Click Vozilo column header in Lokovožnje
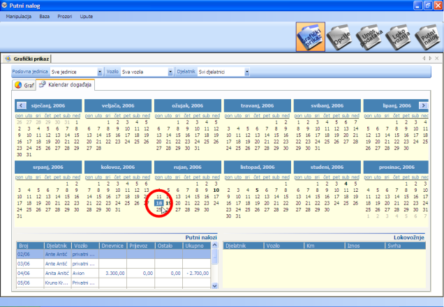Screen dimensions: 444x307 (x=284, y=246)
